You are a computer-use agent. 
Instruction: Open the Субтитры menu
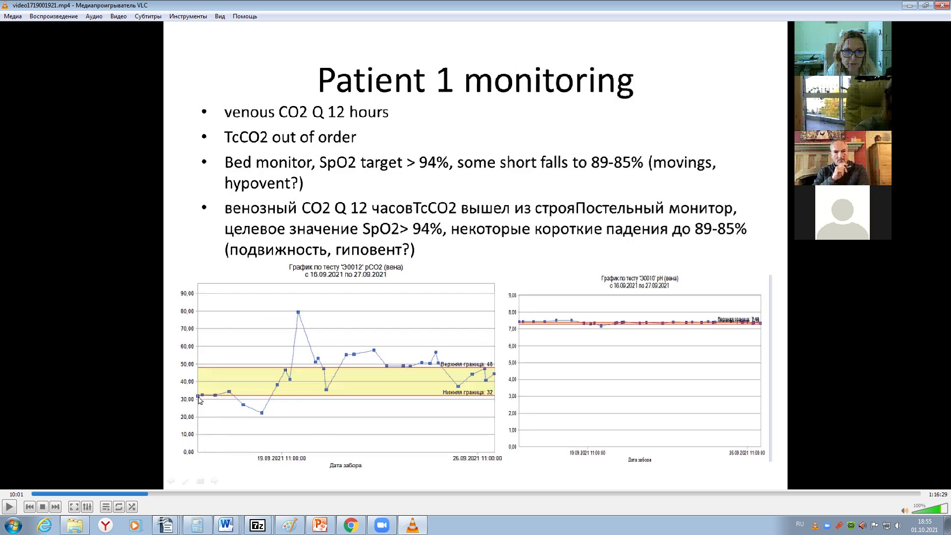point(148,16)
